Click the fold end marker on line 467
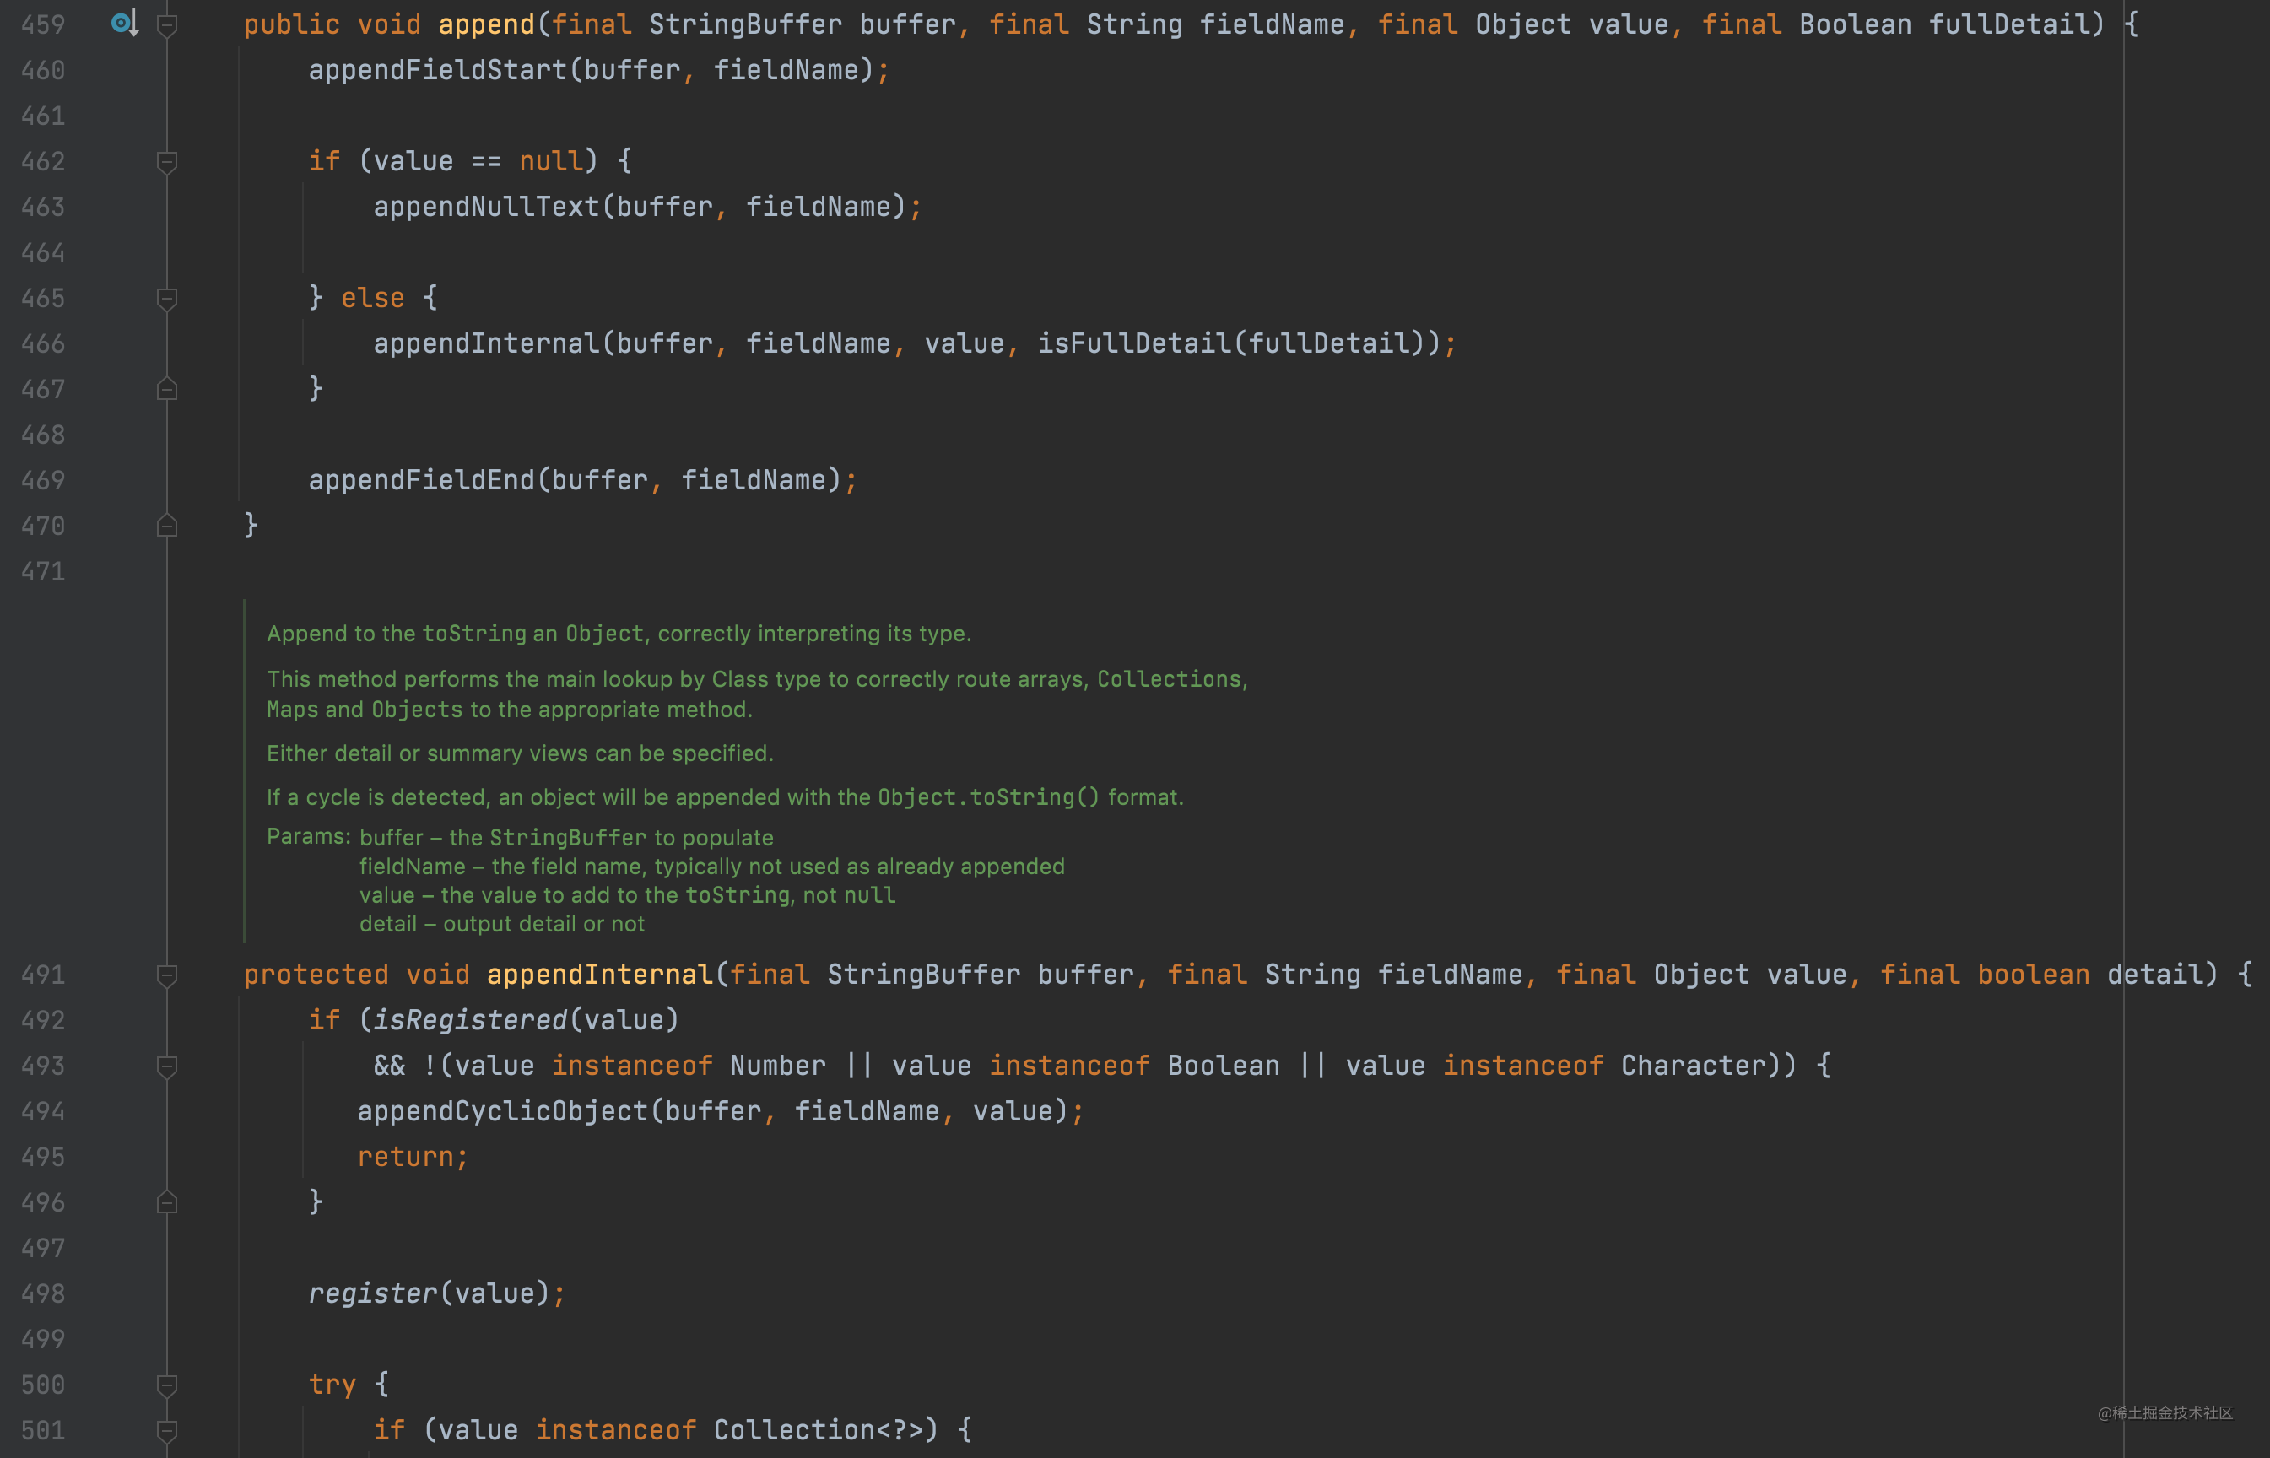The image size is (2270, 1458). point(168,389)
